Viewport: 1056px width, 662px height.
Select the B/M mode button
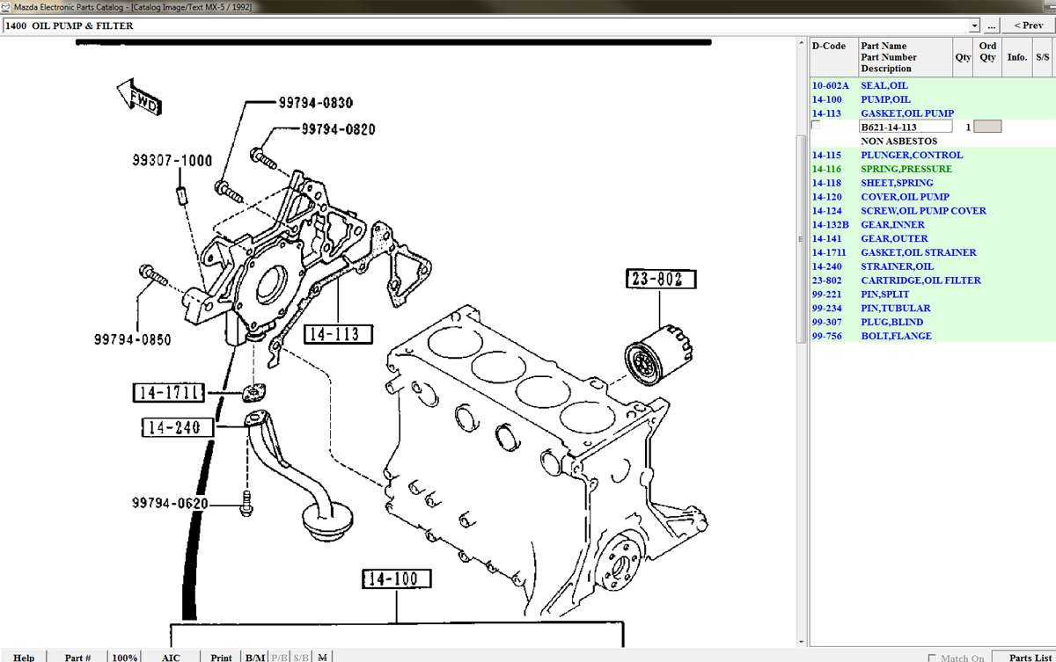point(255,657)
